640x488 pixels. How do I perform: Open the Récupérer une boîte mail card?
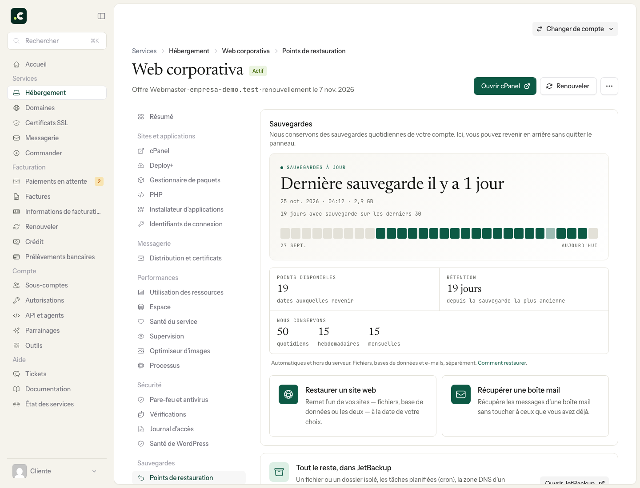pyautogui.click(x=525, y=406)
